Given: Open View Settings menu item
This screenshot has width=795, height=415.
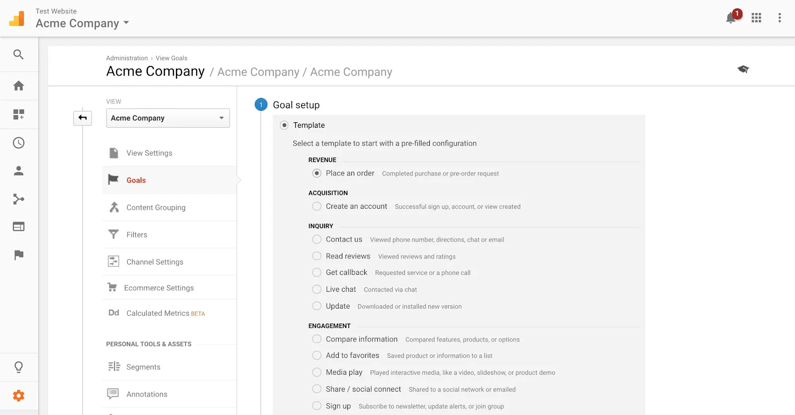Looking at the screenshot, I should [169, 153].
